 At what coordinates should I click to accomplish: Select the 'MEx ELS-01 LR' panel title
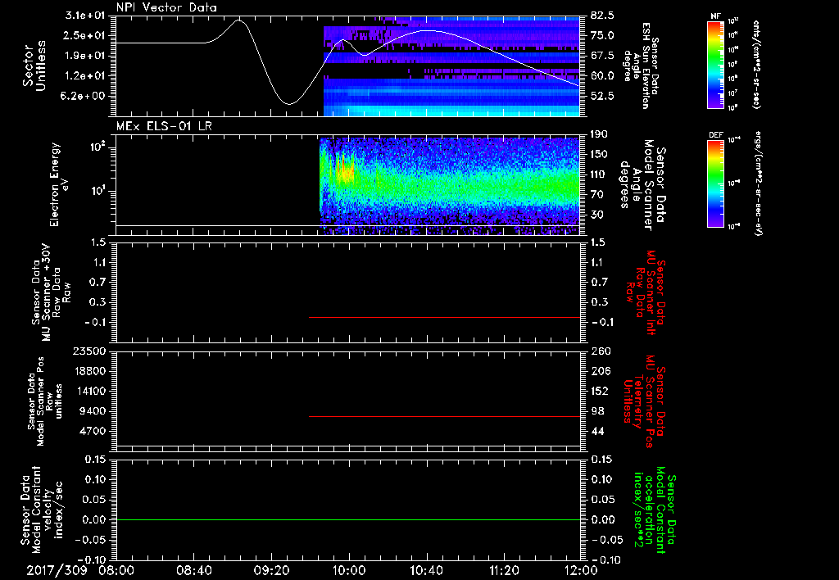(x=164, y=126)
